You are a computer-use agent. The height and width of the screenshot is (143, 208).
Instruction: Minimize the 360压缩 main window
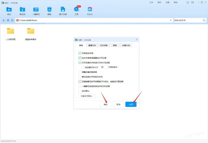click(198, 2)
